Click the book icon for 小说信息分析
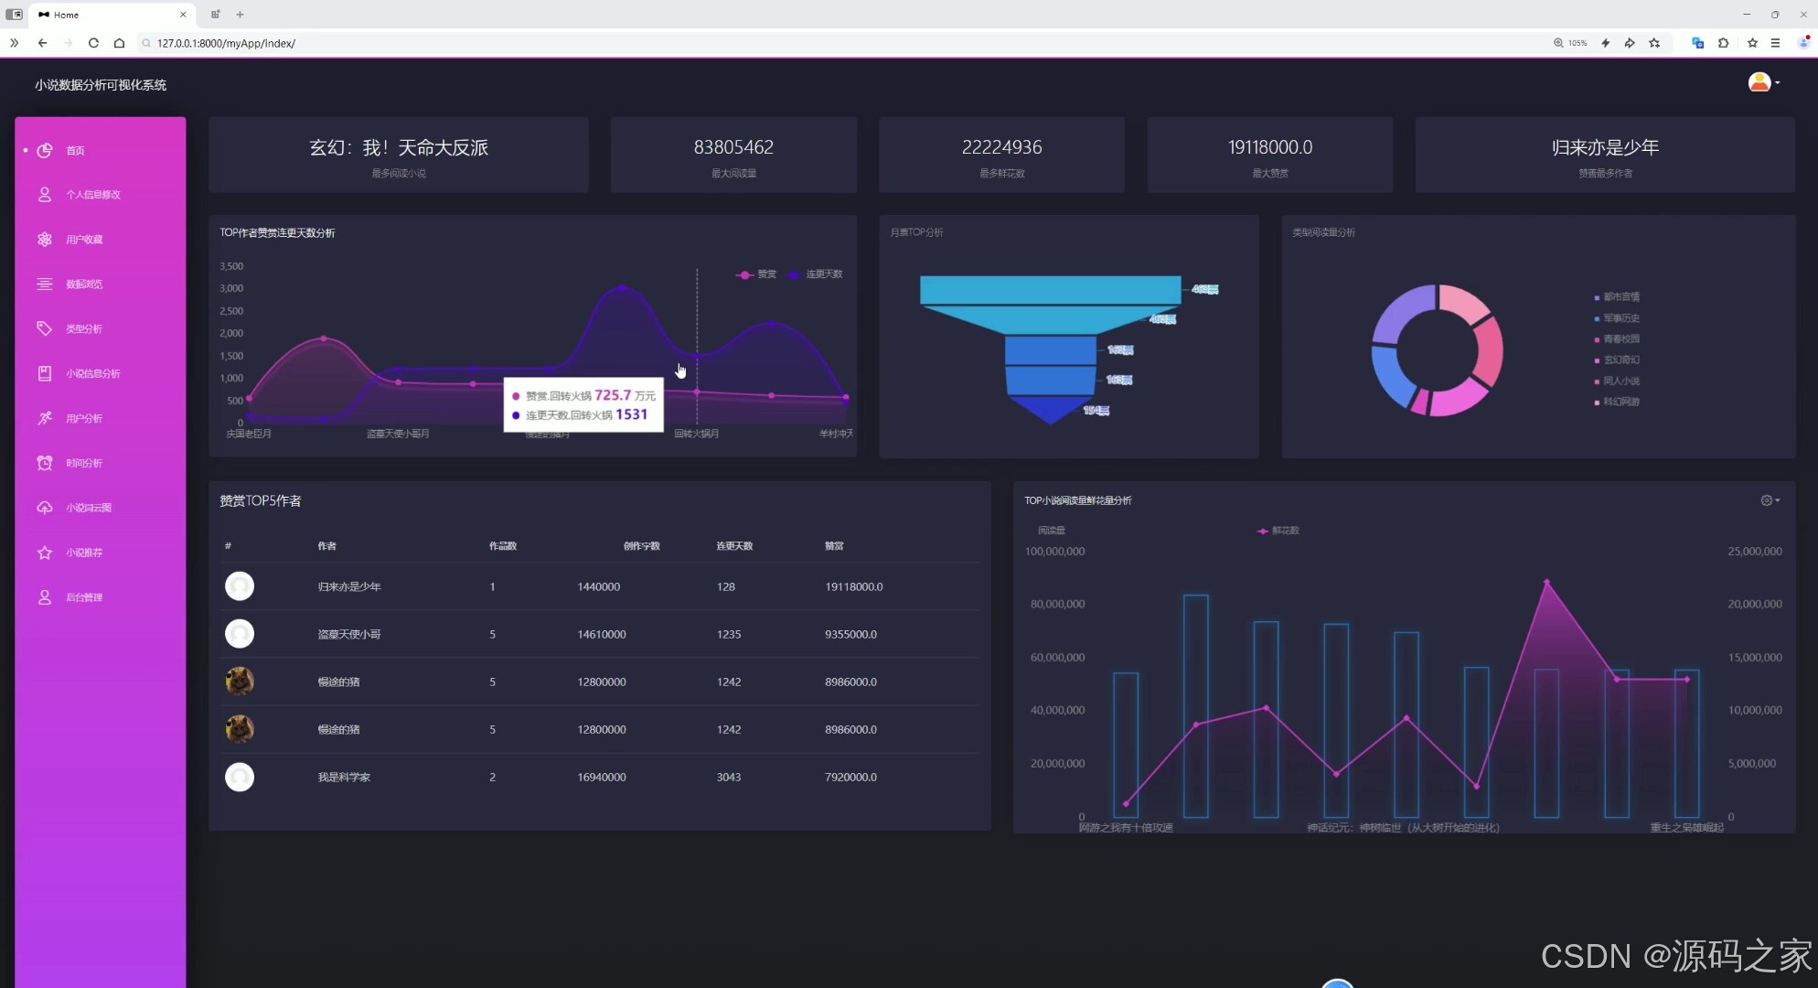The image size is (1818, 988). coord(44,373)
